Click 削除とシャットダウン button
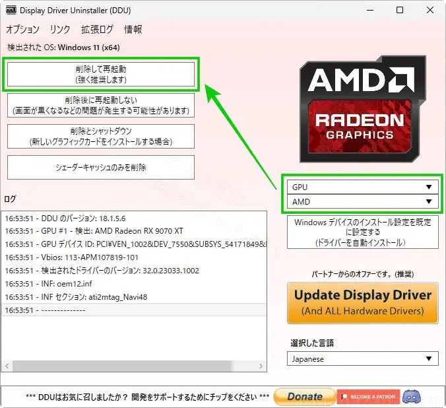 pyautogui.click(x=101, y=136)
